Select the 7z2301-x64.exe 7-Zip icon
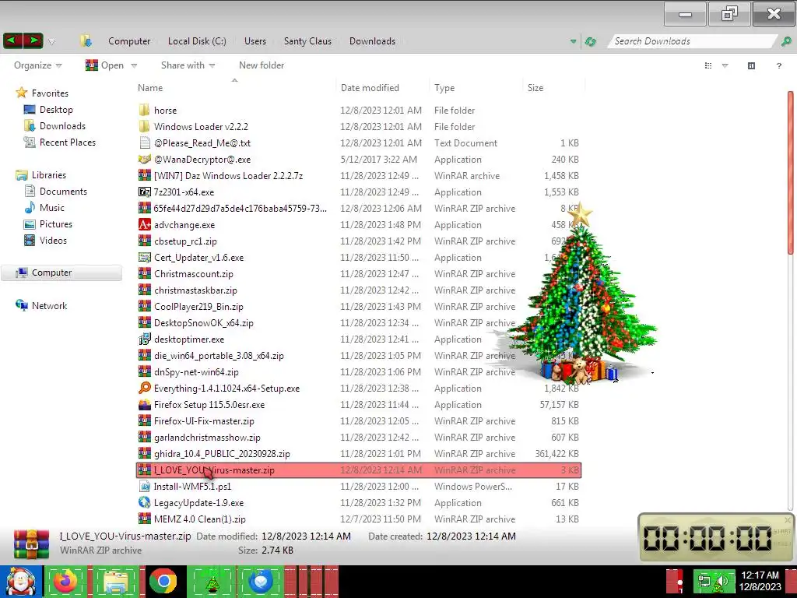The height and width of the screenshot is (598, 797). (144, 192)
